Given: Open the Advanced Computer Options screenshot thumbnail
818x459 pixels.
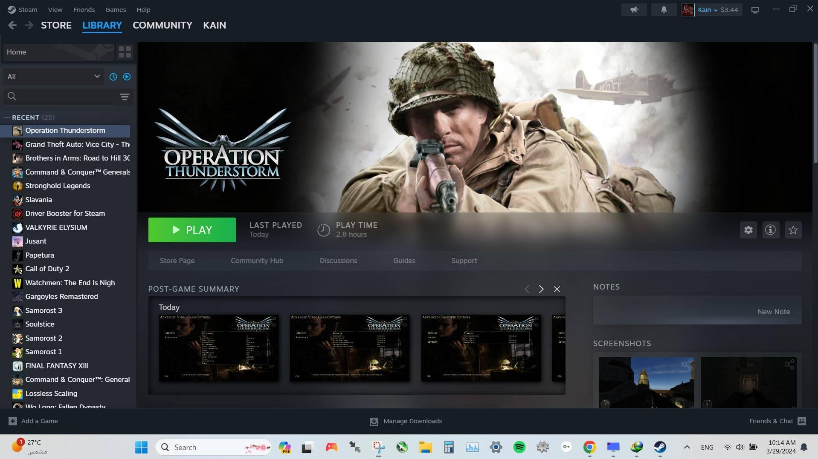Looking at the screenshot, I should point(481,348).
